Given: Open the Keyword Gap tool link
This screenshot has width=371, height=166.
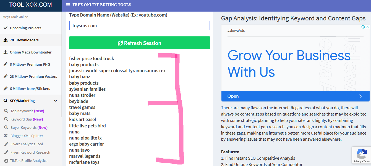Looking at the screenshot, I should click(x=27, y=119).
